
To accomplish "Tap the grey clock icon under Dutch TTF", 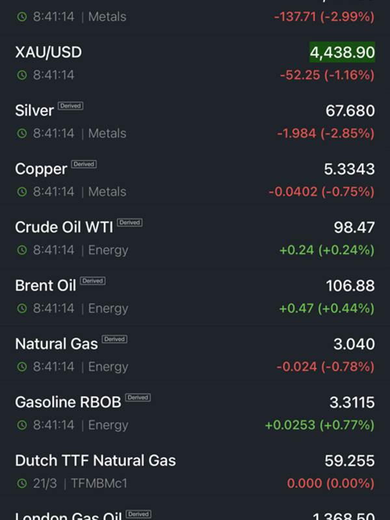I will (x=21, y=484).
